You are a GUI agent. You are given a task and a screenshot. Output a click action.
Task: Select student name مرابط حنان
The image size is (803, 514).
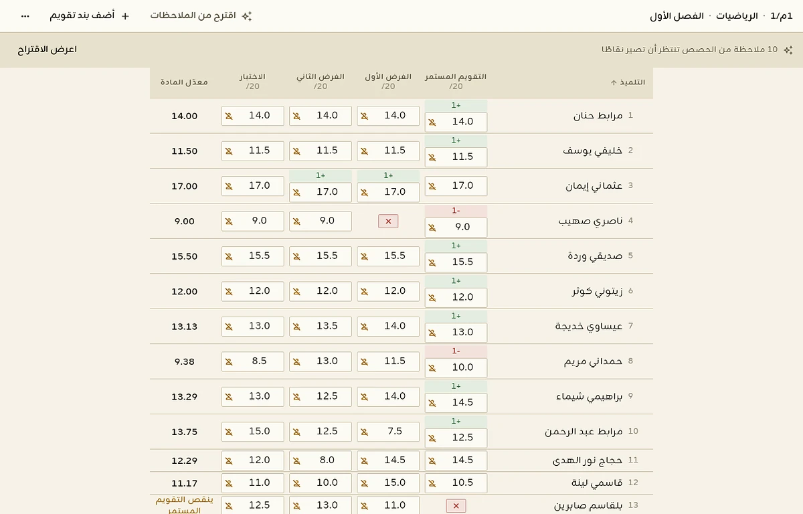click(x=598, y=116)
